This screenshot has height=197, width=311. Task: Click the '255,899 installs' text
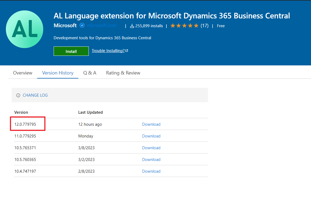click(x=149, y=26)
